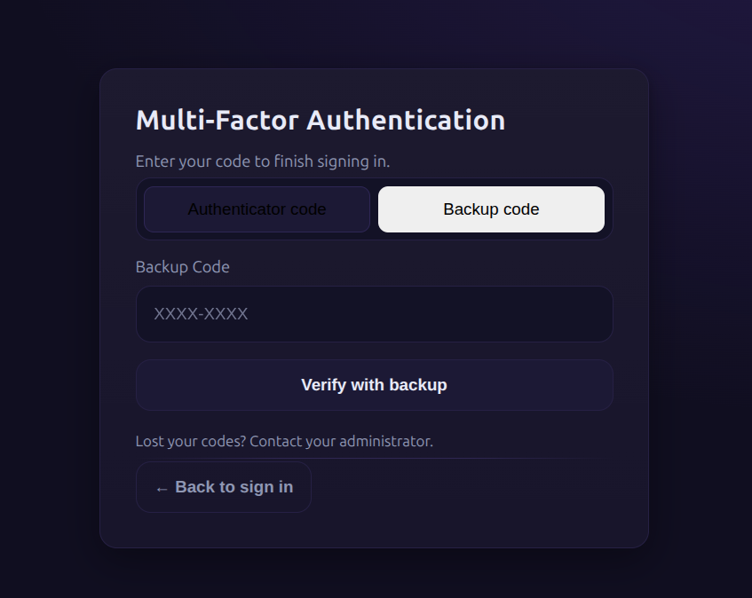The image size is (752, 598).
Task: Click the Backup Code field label
Action: pos(182,267)
